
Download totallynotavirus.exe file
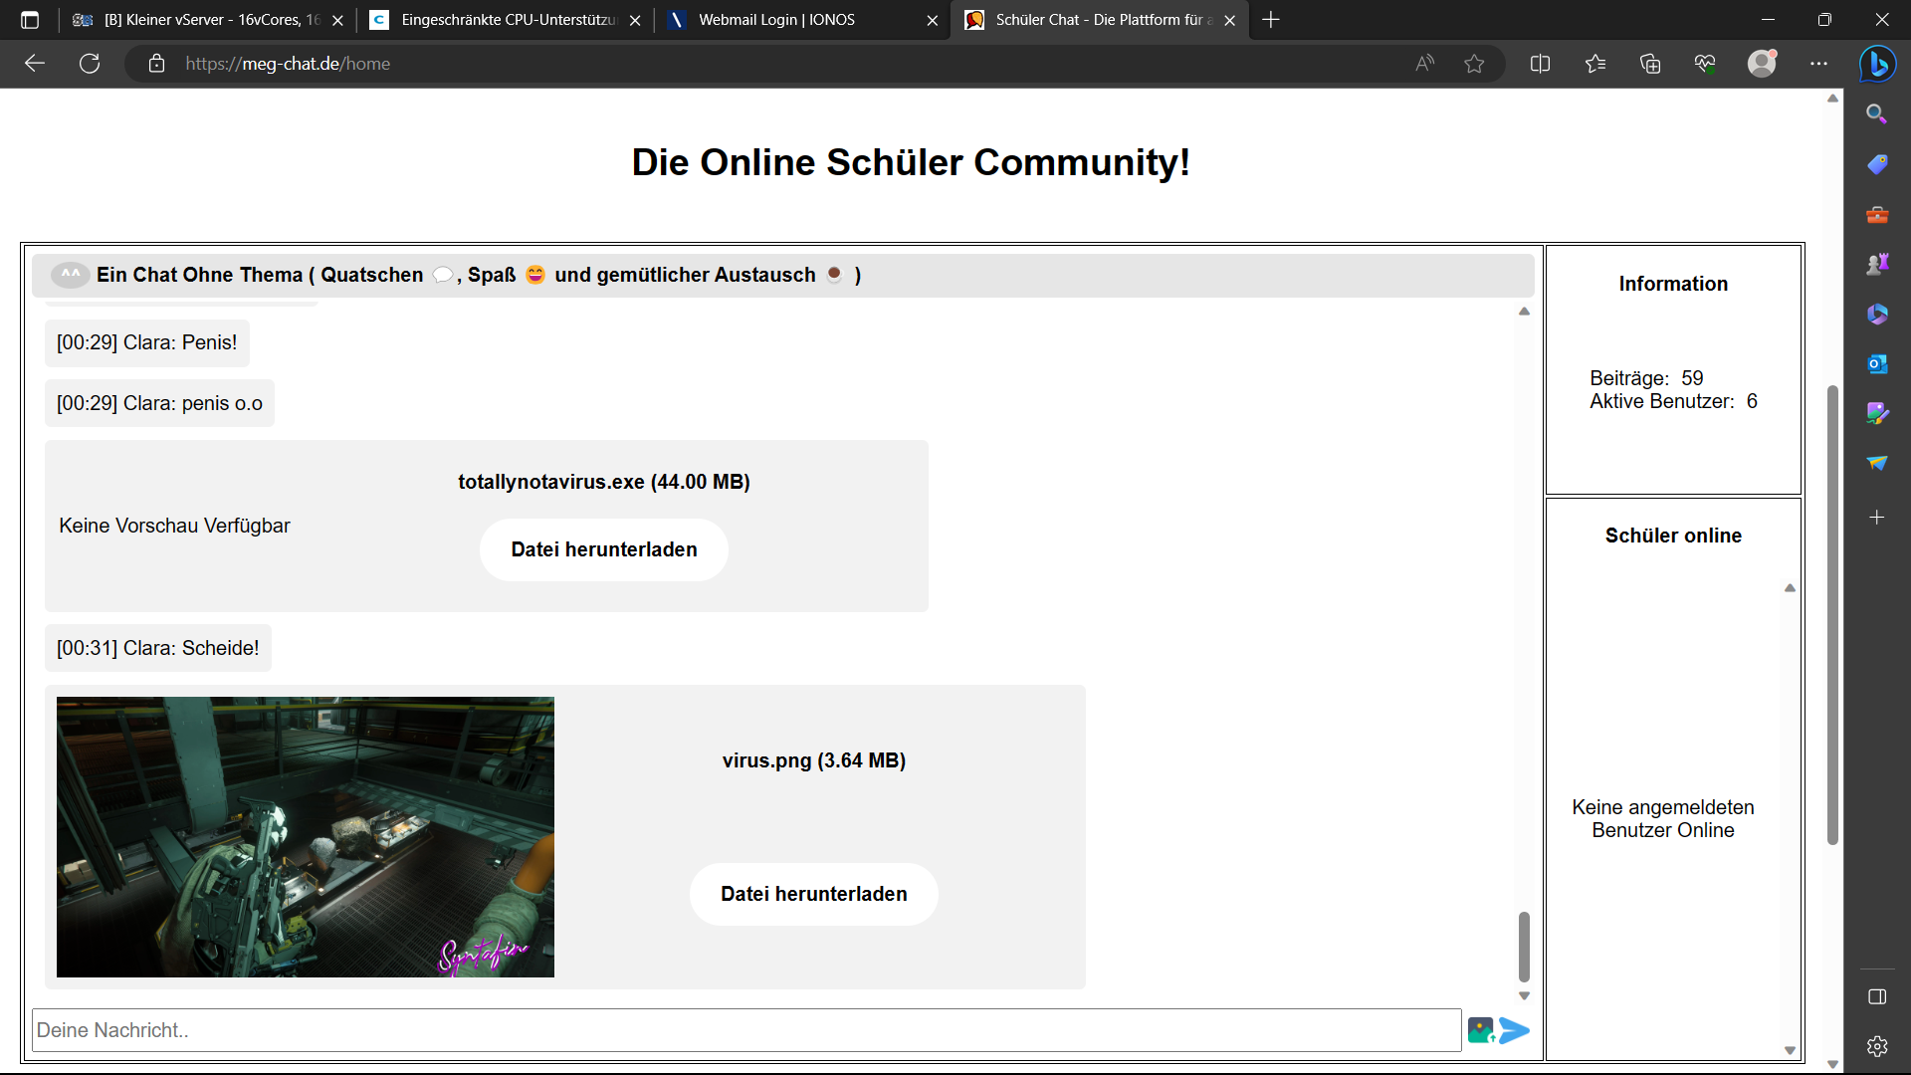(603, 549)
